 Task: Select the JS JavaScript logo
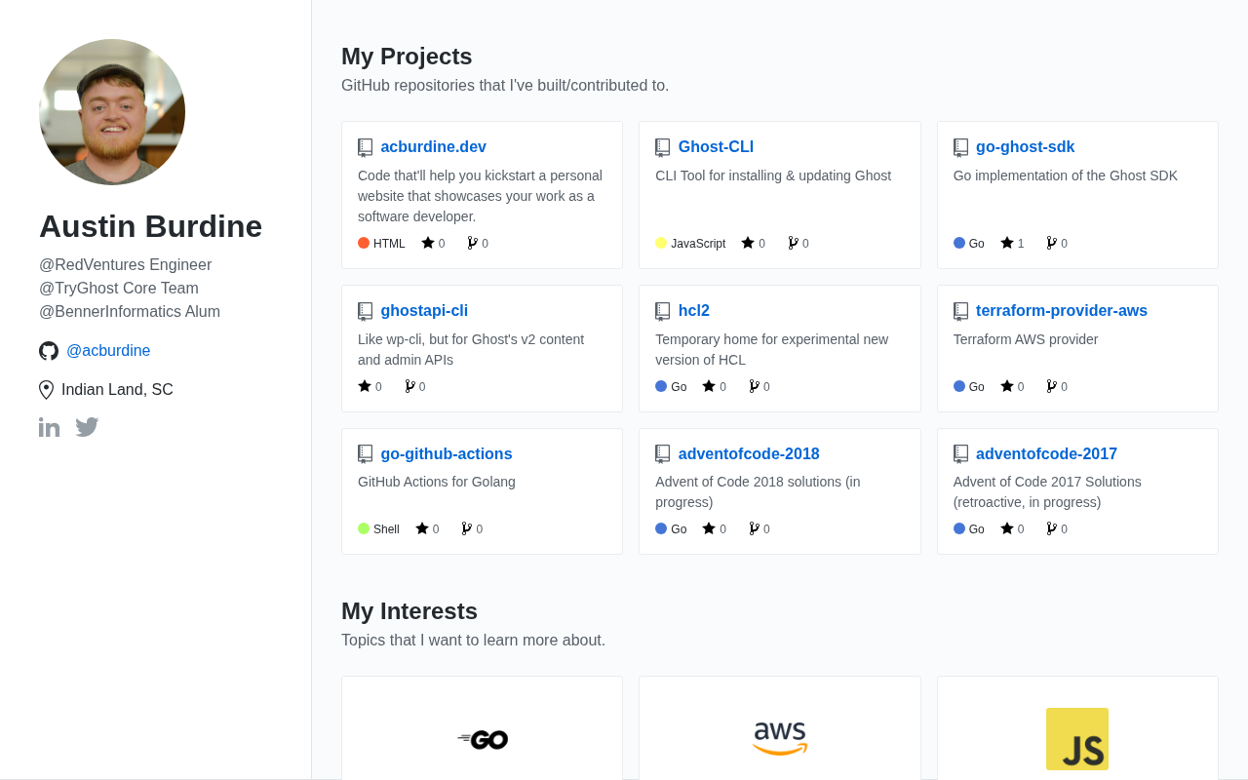tap(1077, 739)
